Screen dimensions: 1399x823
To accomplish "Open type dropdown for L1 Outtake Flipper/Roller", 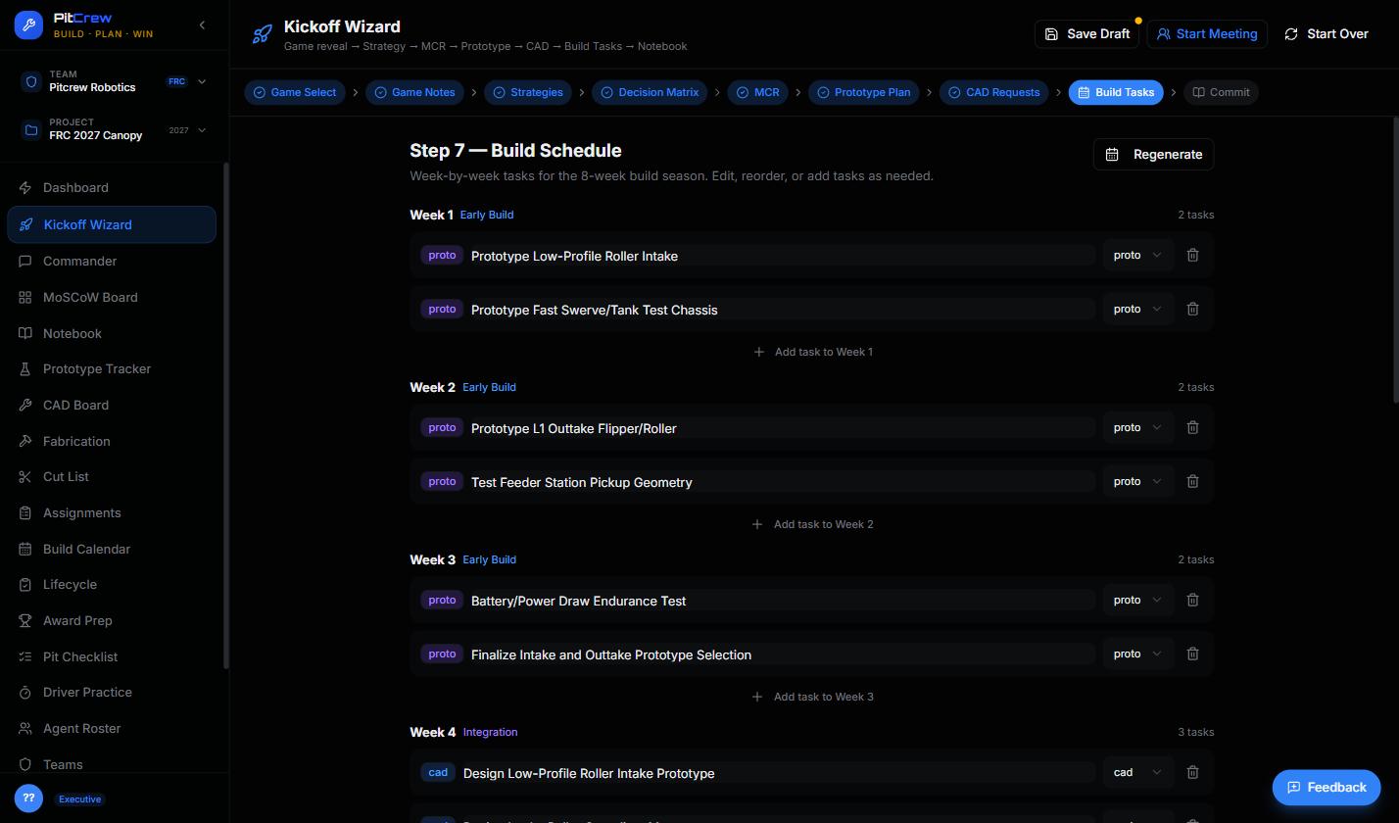I will (x=1137, y=427).
